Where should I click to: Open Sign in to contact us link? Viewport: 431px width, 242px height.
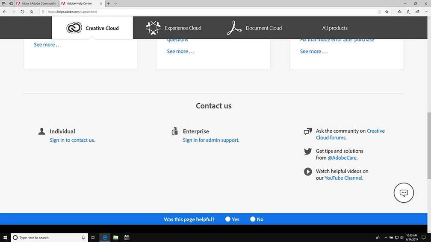click(72, 140)
